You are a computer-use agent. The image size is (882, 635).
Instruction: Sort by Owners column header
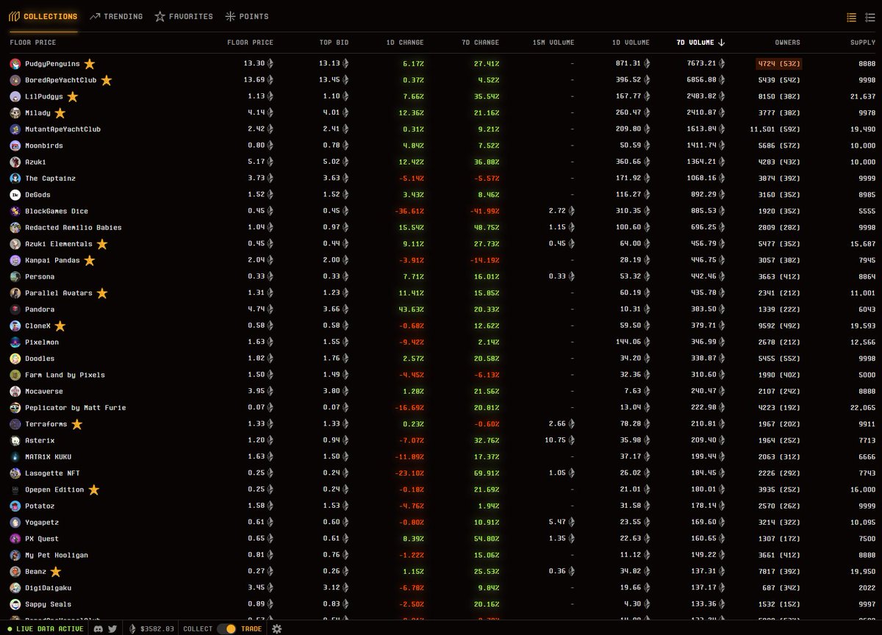(x=787, y=43)
